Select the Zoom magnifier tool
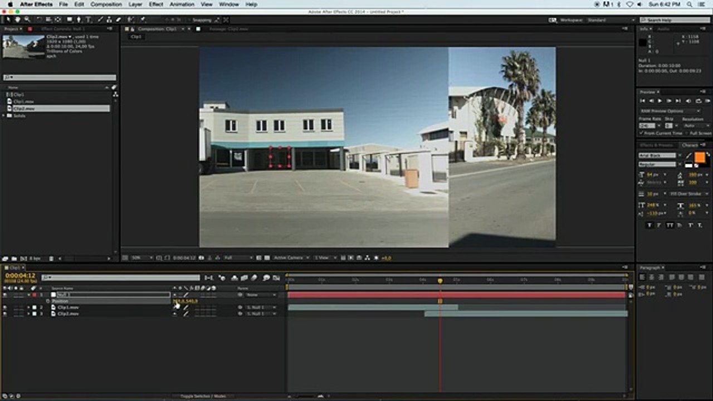 click(27, 19)
